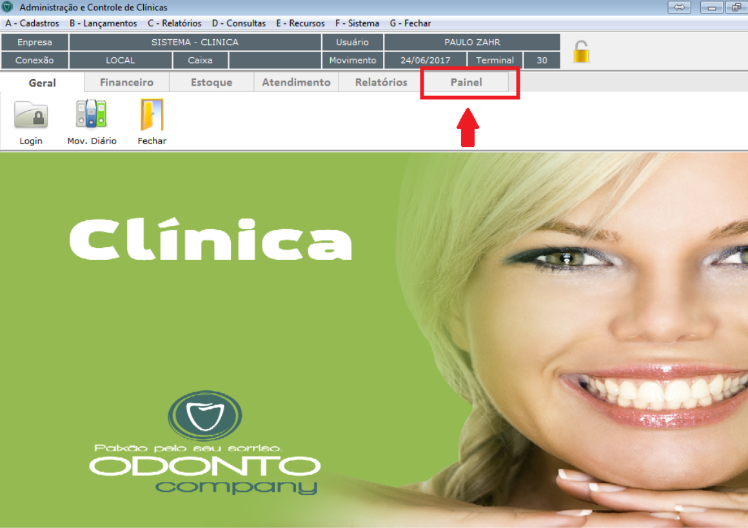Open the C - Relatórios menu
This screenshot has width=748, height=528.
click(x=174, y=23)
